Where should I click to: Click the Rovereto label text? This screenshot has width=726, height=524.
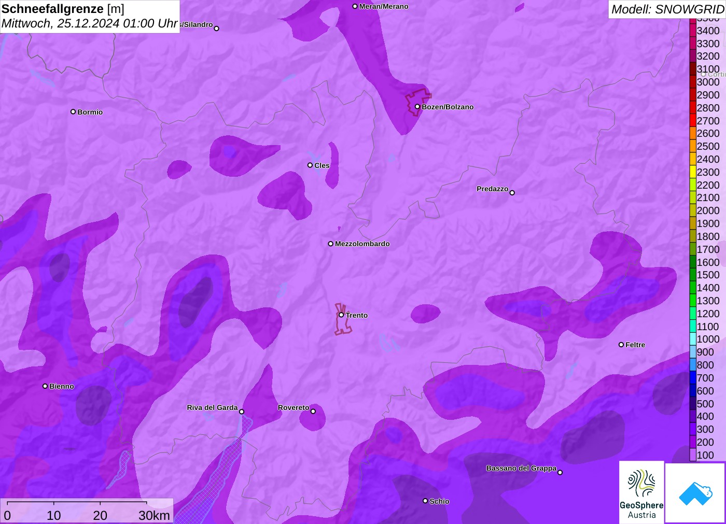pos(294,407)
